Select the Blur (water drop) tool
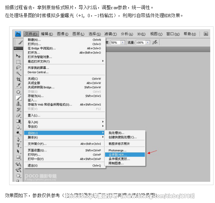Image resolution: width=215 pixels, height=203 pixels. coord(18,127)
